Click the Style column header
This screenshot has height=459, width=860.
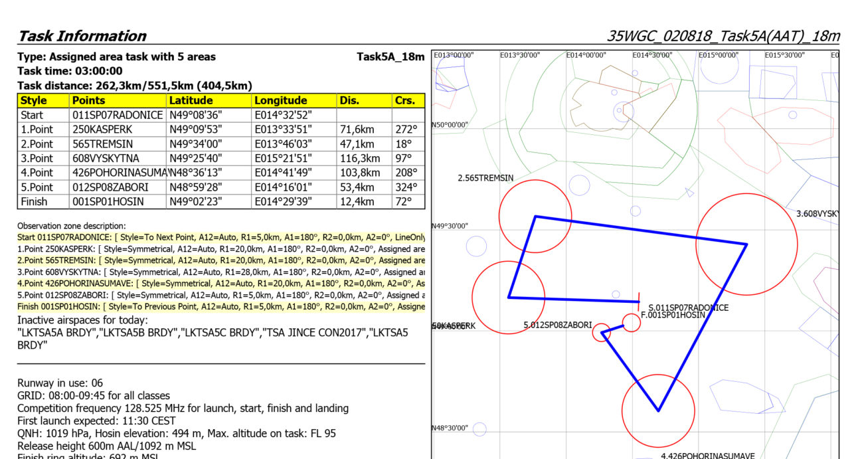click(x=34, y=101)
